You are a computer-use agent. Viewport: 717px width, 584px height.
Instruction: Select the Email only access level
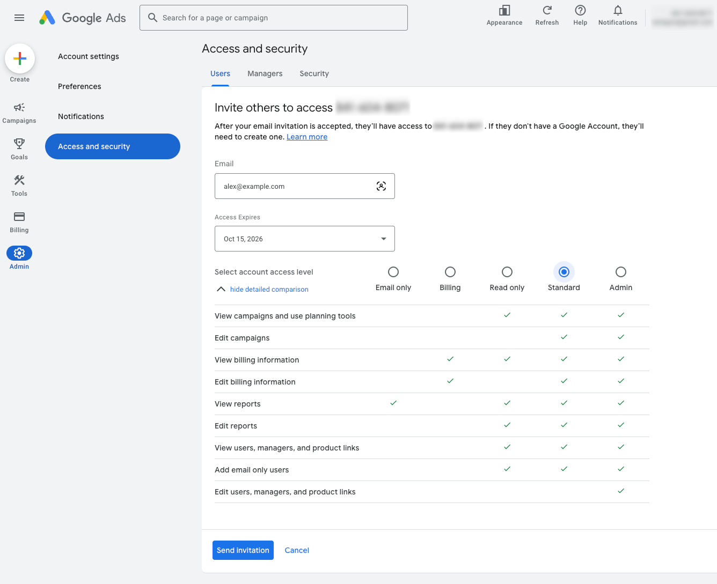pos(393,272)
